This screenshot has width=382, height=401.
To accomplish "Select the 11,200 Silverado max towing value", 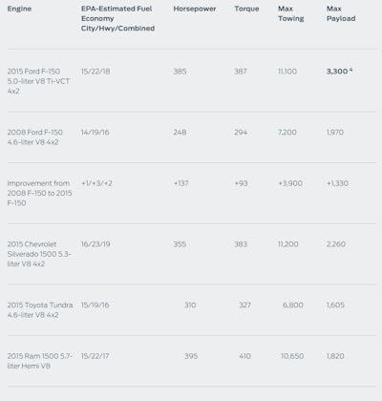I will point(288,244).
